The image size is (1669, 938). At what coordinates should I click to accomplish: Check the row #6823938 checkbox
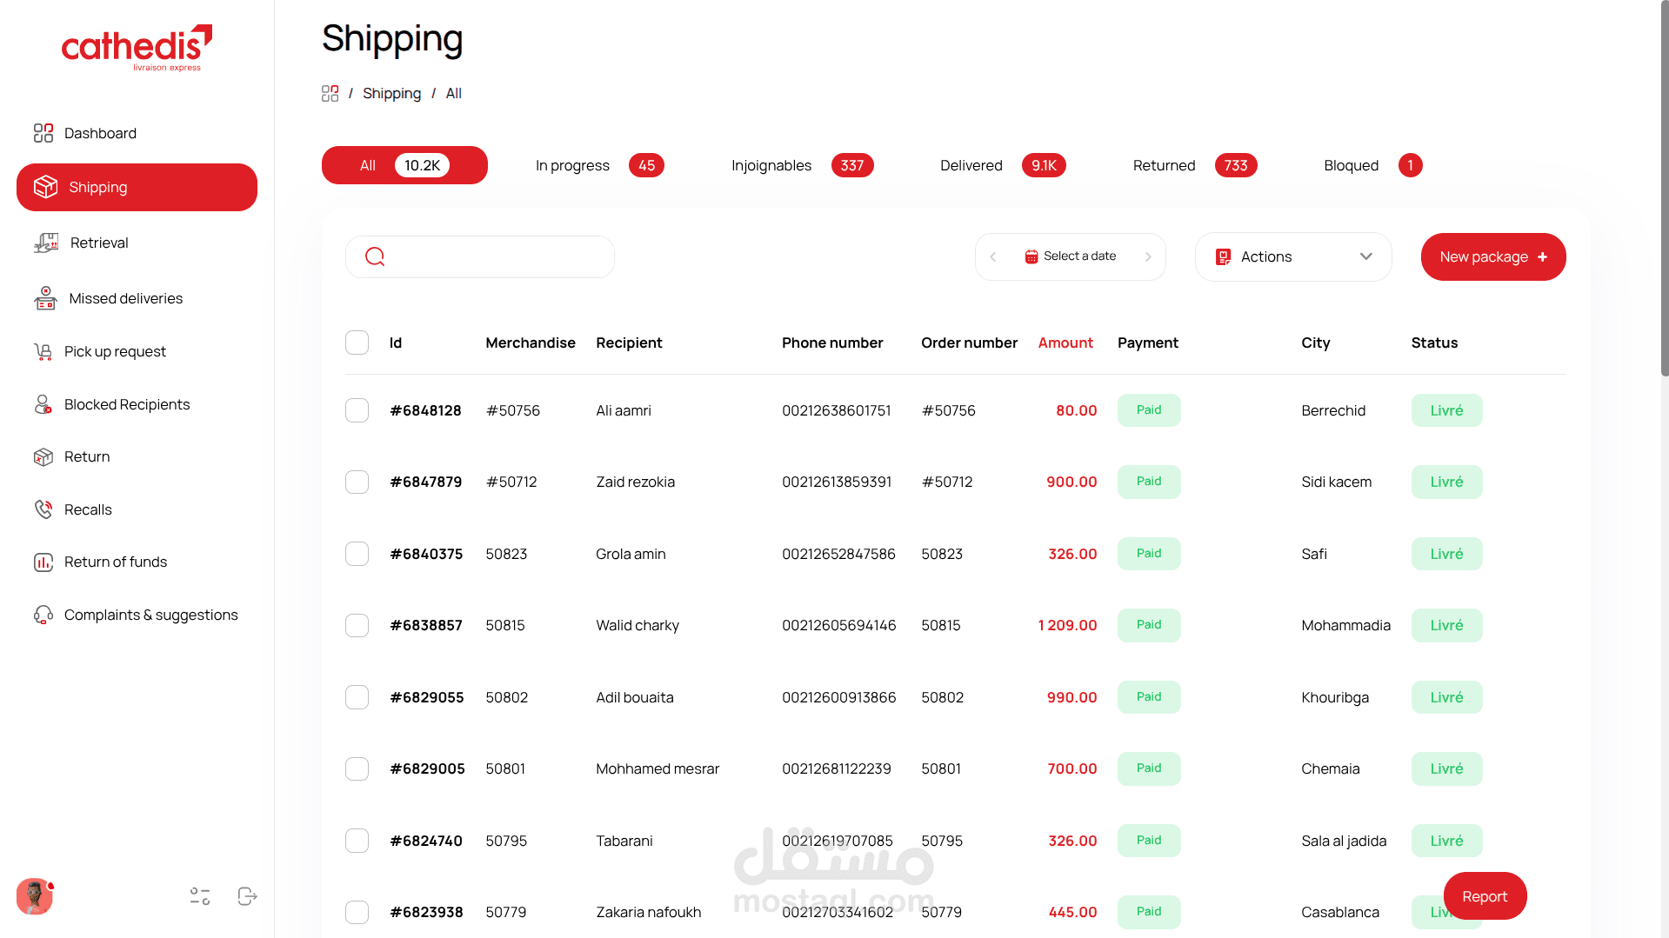(357, 912)
